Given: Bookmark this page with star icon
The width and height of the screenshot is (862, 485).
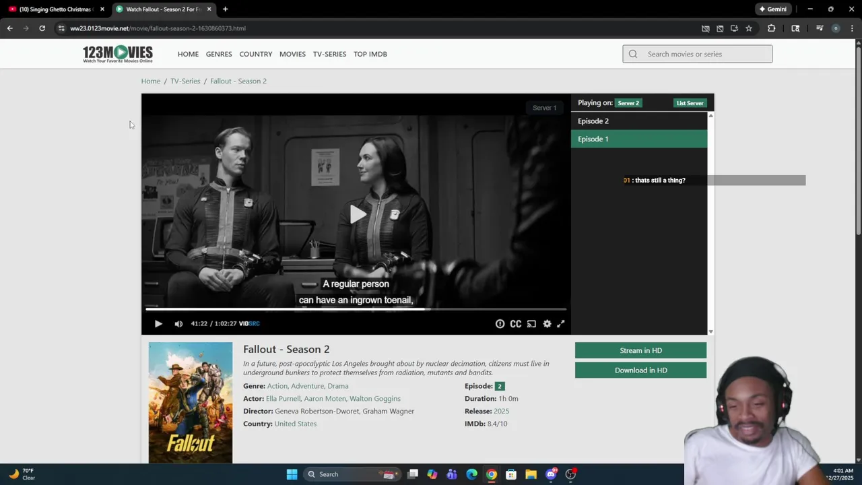Looking at the screenshot, I should 748,28.
